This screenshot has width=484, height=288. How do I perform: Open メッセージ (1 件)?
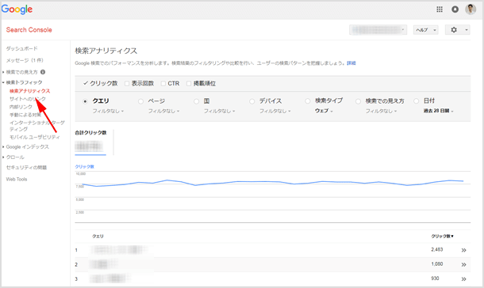click(x=25, y=60)
